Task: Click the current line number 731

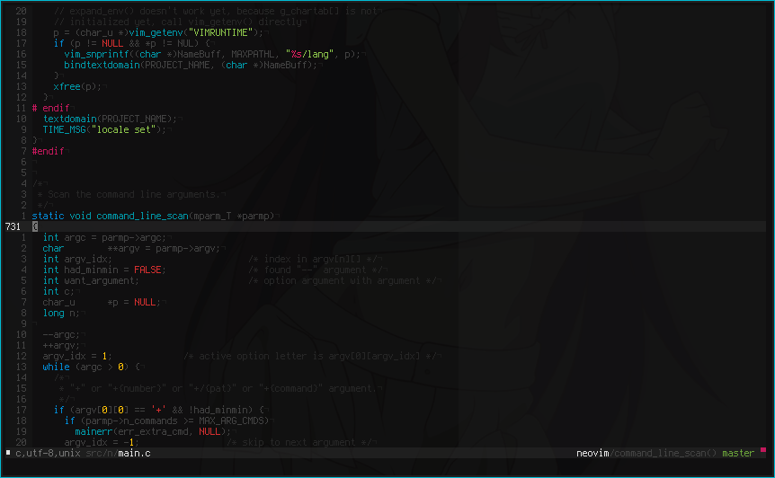Action: tap(13, 226)
